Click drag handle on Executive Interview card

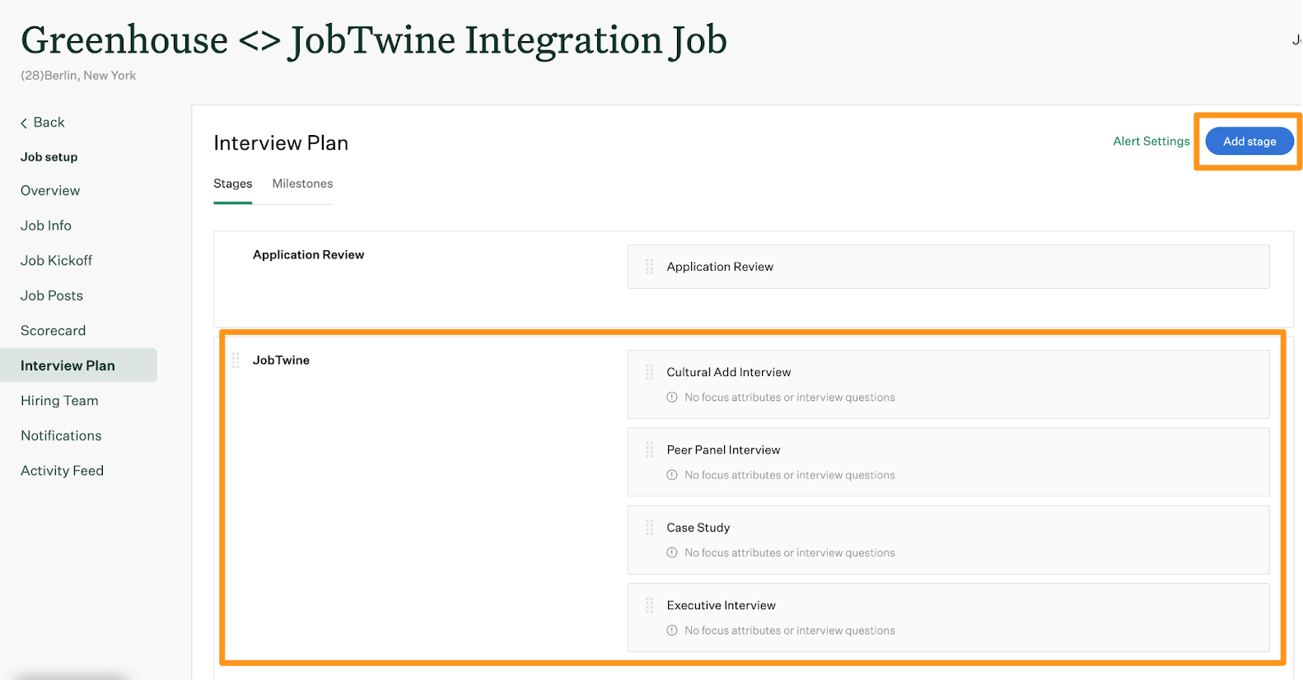(x=649, y=605)
